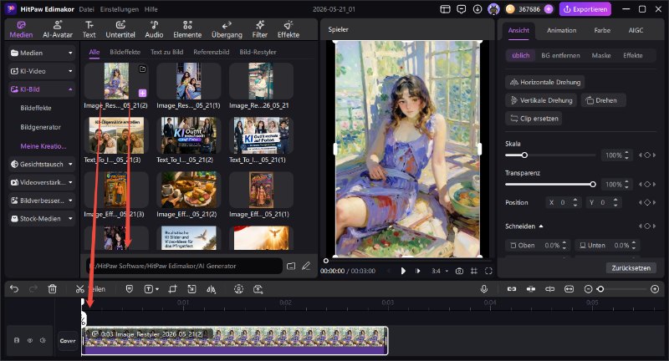Viewport: 669px width, 361px height.
Task: Click the feedback message icon in title bar
Action: tap(462, 9)
